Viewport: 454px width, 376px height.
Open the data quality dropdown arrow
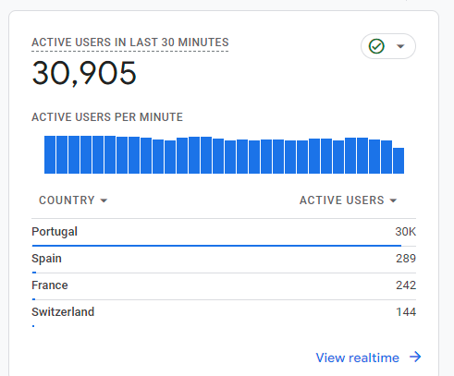pyautogui.click(x=400, y=46)
